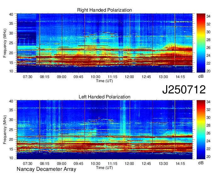Click the 10 MHz tick on the right-handed panel

(x=11, y=71)
